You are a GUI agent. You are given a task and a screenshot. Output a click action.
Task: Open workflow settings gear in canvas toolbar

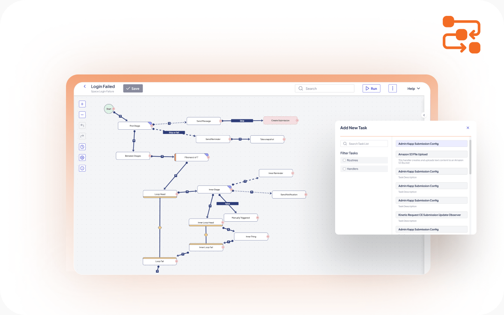tap(82, 157)
